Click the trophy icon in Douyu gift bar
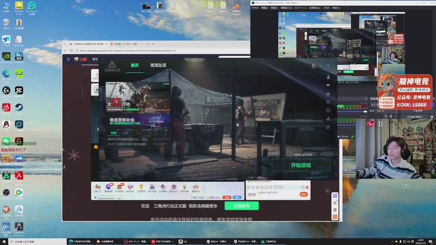The height and width of the screenshot is (245, 436). coord(141,187)
